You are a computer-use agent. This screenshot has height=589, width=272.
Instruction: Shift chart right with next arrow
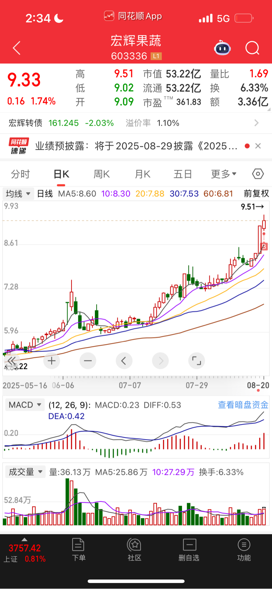[160, 361]
